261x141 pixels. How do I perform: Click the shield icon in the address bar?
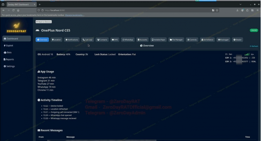coord(39,10)
